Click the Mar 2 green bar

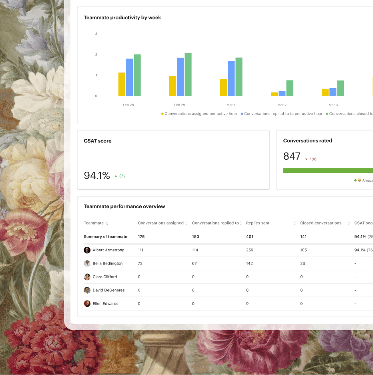click(x=289, y=88)
